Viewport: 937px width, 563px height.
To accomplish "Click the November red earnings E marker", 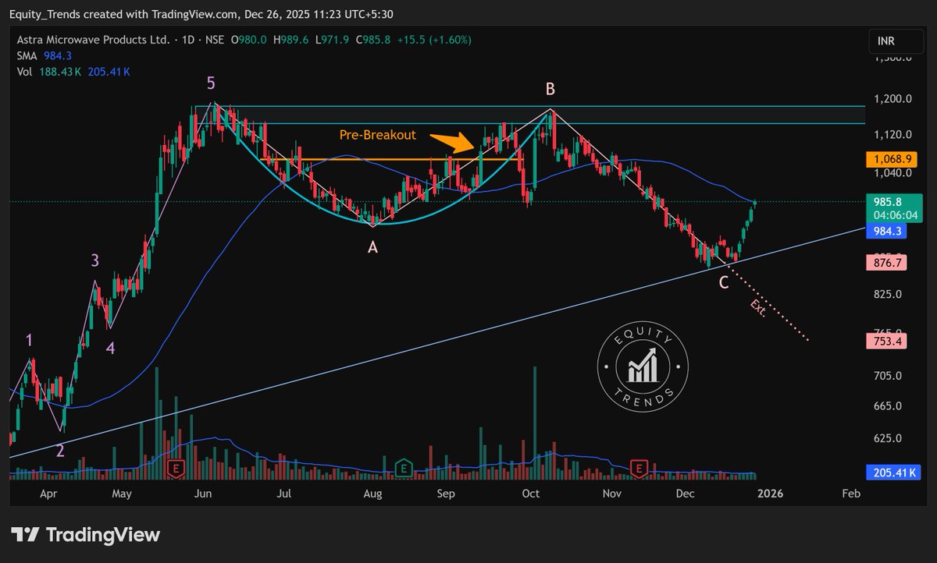I will pos(640,469).
